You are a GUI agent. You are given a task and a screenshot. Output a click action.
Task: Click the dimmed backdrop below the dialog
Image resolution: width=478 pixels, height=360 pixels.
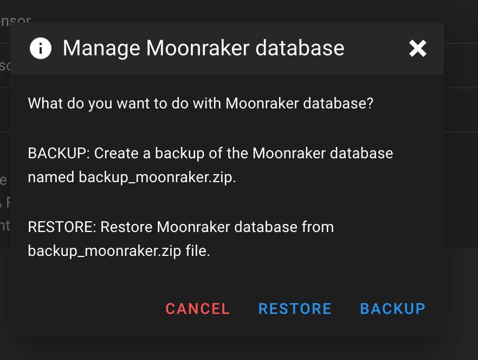pyautogui.click(x=238, y=350)
